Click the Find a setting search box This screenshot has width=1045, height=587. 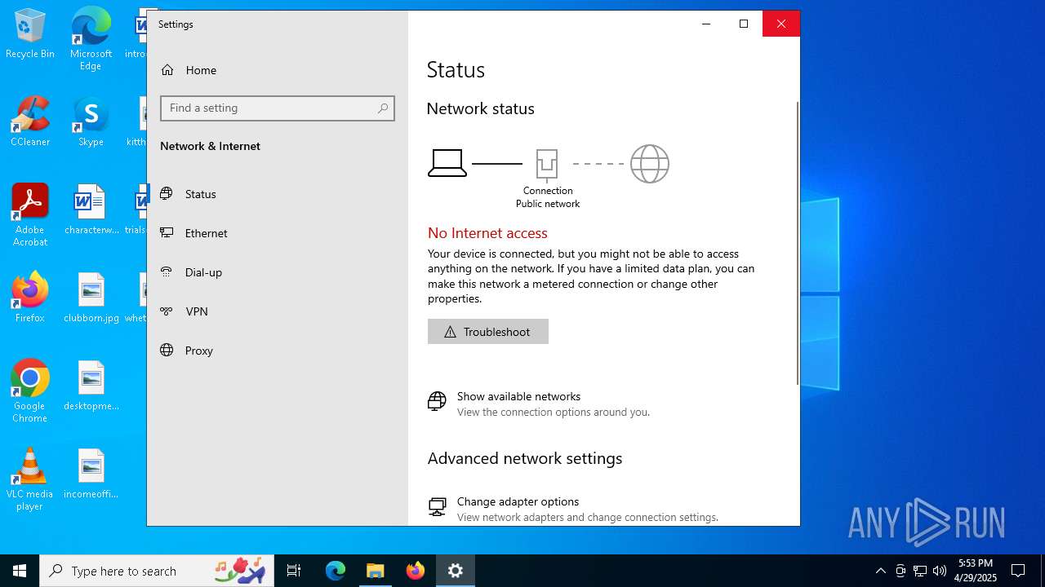[278, 108]
